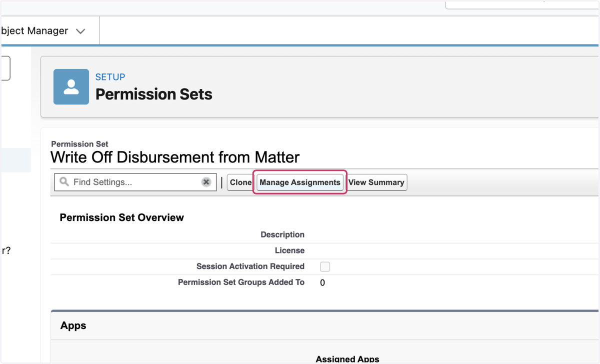Click the View Summary button
Screen dimensions: 600x364
tap(376, 182)
